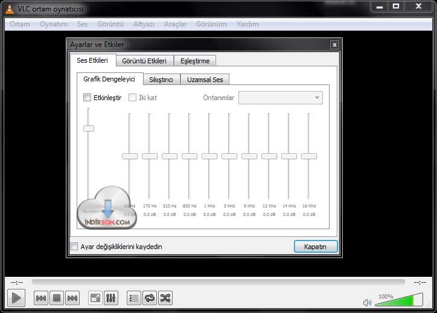Select the Sıkıştırıcı sub-tab

pyautogui.click(x=161, y=80)
